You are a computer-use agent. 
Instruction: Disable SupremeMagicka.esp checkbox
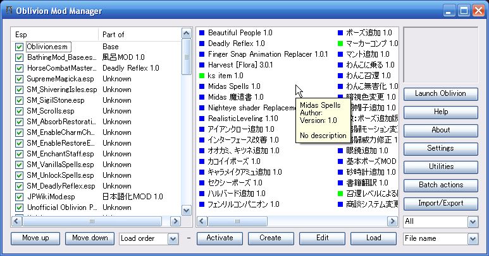[x=19, y=79]
